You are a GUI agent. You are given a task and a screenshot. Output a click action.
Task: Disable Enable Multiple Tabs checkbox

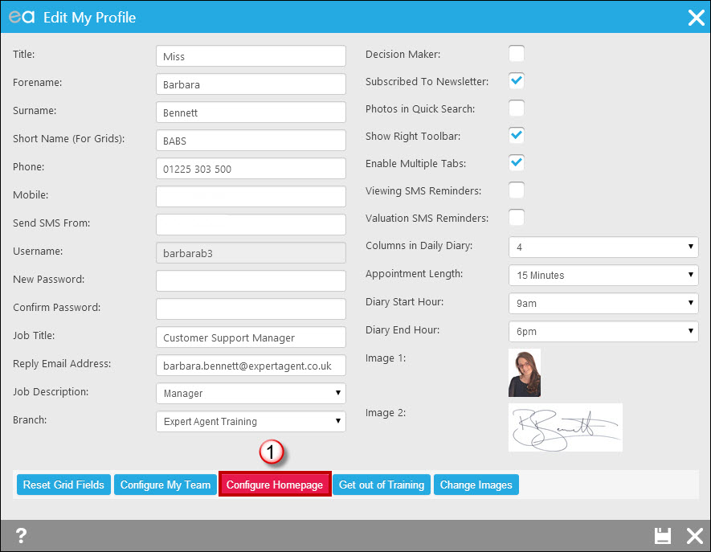coord(516,163)
